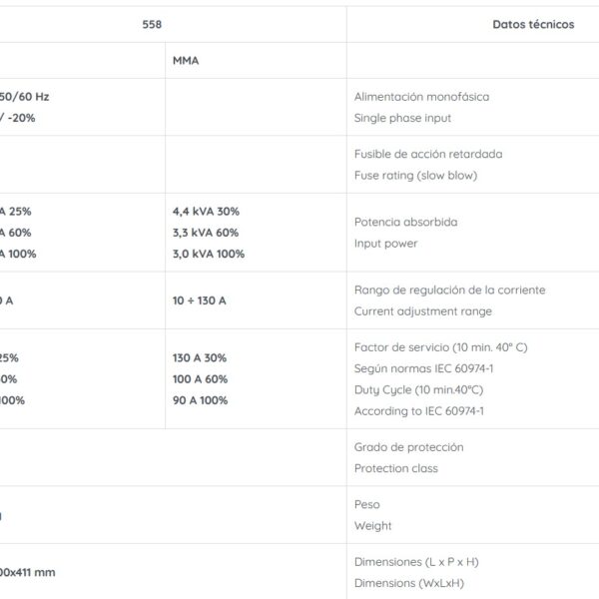Image resolution: width=599 pixels, height=599 pixels.
Task: Click the "4,4 kVA 30%" value
Action: click(x=206, y=212)
